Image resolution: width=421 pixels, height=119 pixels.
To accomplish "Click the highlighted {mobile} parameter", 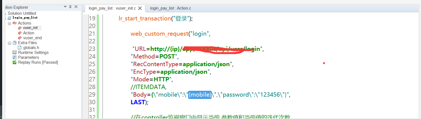I will pos(200,94).
